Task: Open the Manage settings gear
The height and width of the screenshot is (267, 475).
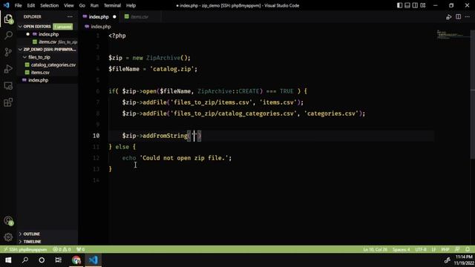Action: (x=8, y=237)
